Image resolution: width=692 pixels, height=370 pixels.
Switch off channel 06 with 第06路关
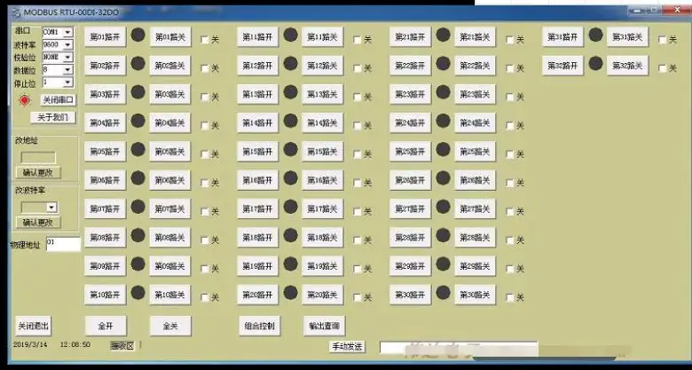click(x=170, y=180)
